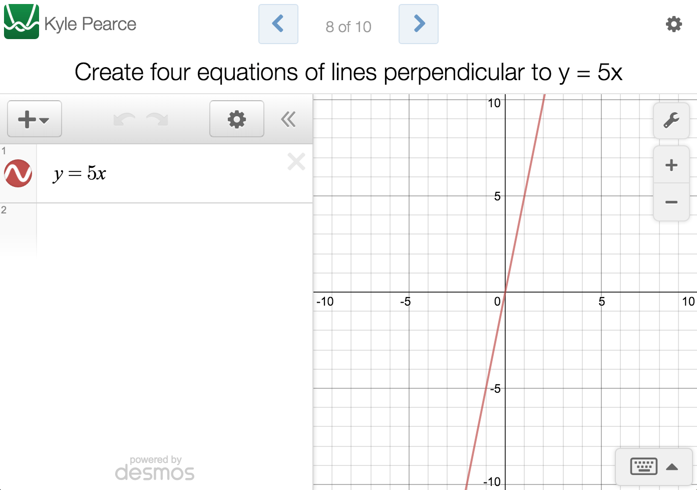697x490 pixels.
Task: Delete the y = 5x expression with the X
Action: tap(296, 161)
